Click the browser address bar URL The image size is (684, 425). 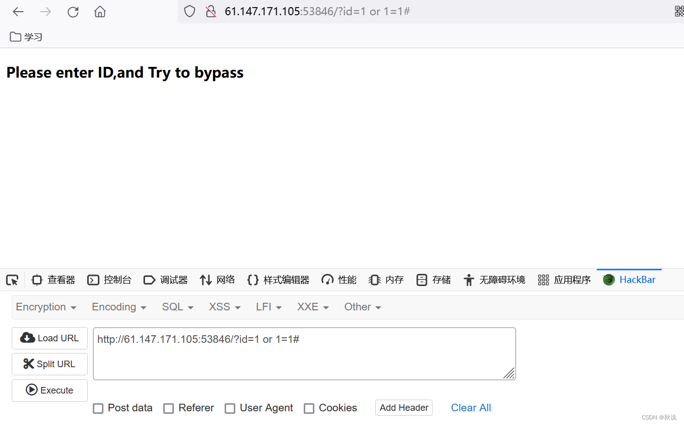coord(317,11)
